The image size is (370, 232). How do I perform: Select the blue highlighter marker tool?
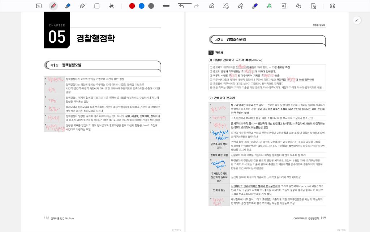pyautogui.click(x=68, y=6)
